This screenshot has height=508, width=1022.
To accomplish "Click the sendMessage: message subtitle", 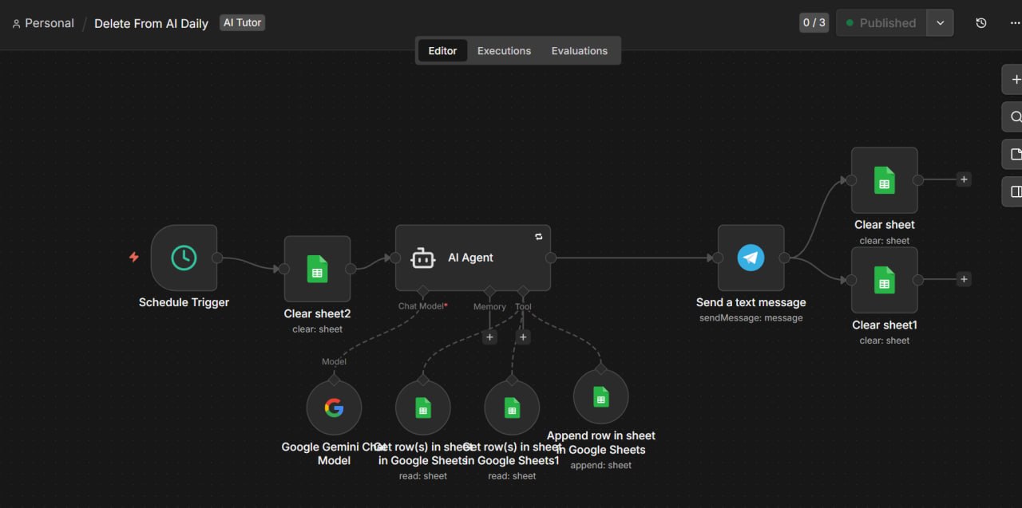I will coord(751,317).
